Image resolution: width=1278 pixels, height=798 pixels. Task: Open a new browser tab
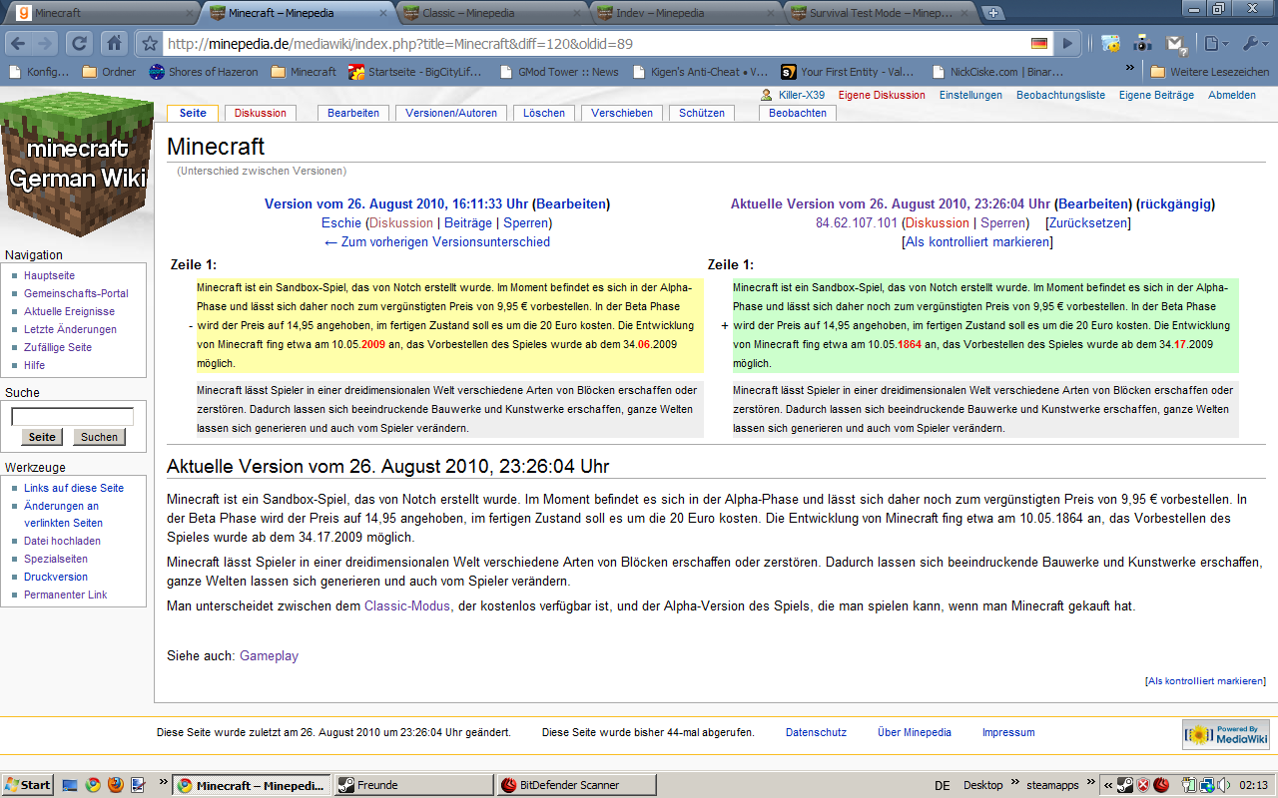992,13
